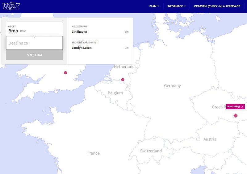Open the INFORMACE dropdown menu
The height and width of the screenshot is (174, 247).
coord(176,6)
